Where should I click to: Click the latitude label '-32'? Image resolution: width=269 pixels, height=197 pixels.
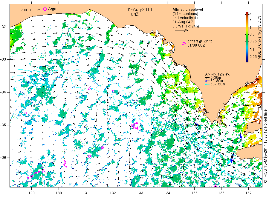[3, 27]
